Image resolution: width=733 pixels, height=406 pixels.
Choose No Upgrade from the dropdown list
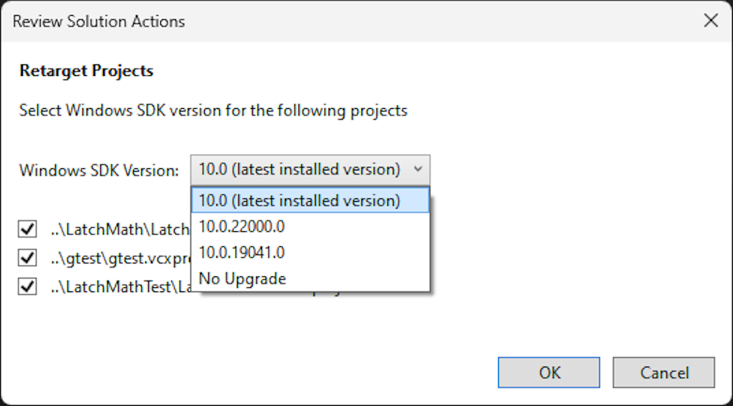310,279
